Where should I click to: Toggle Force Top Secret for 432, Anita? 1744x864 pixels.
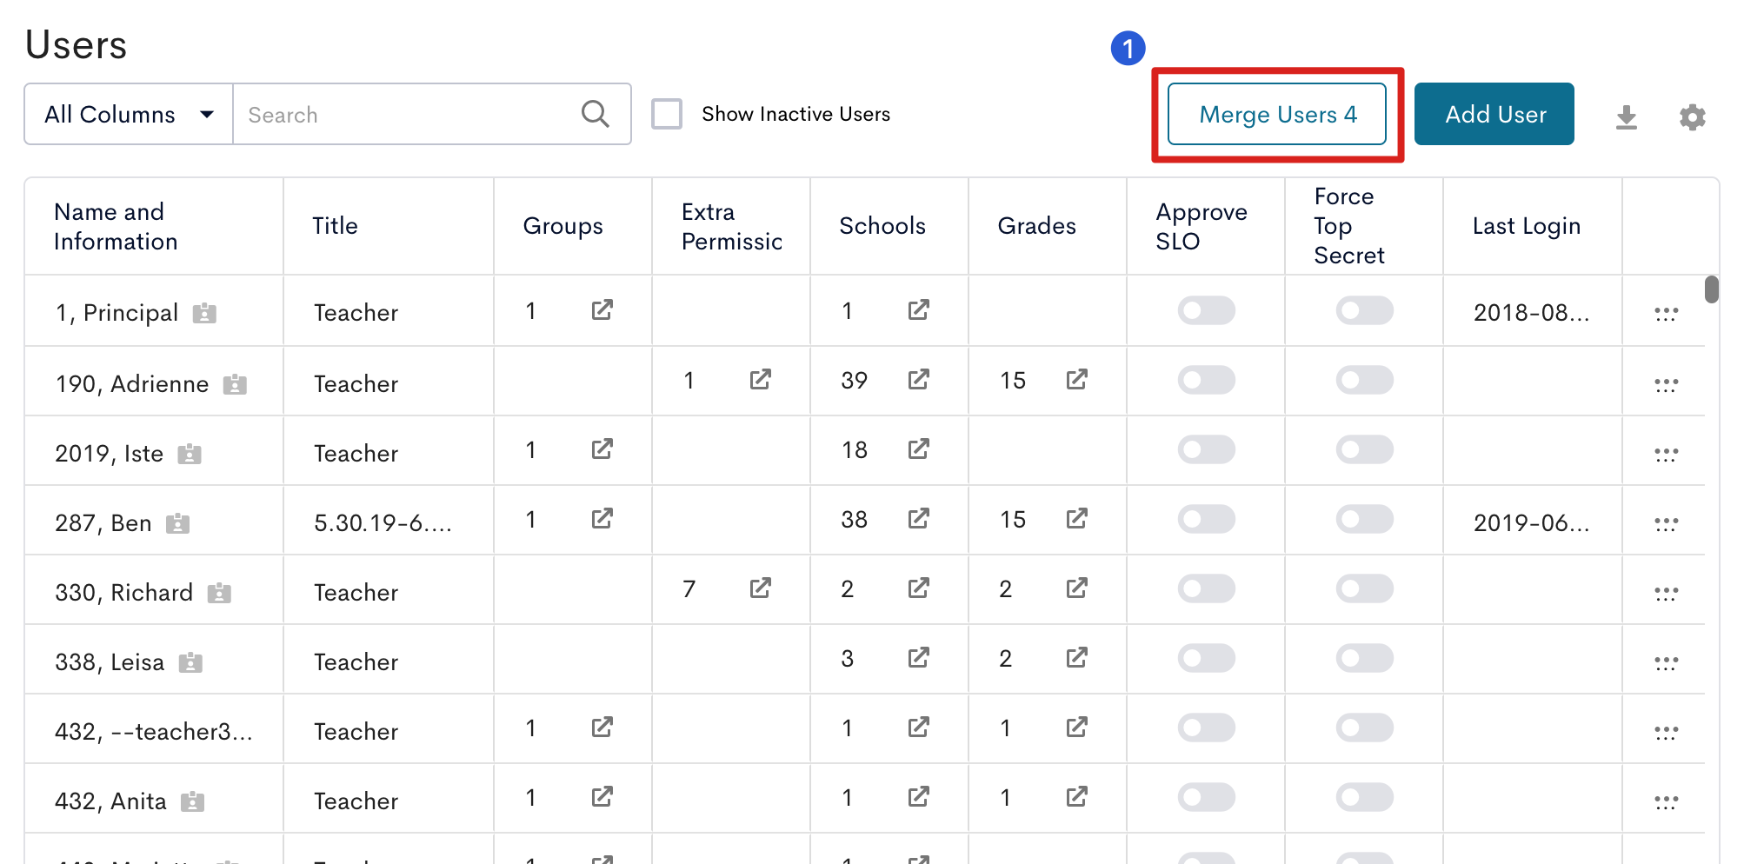click(x=1364, y=797)
